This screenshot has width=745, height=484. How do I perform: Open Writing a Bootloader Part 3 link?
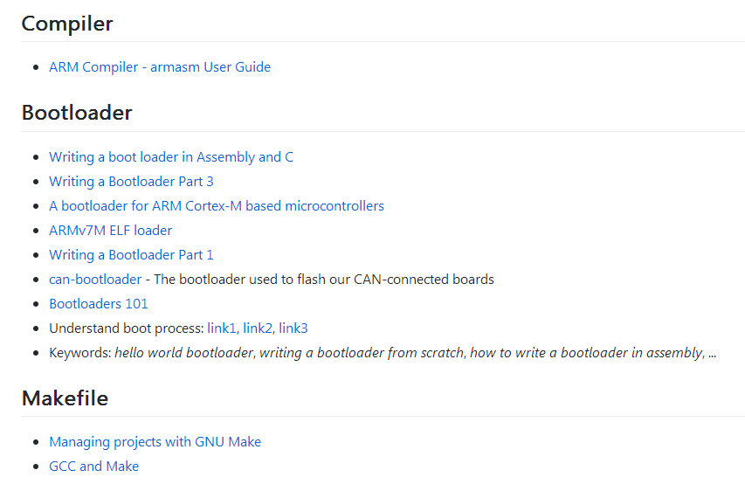131,182
